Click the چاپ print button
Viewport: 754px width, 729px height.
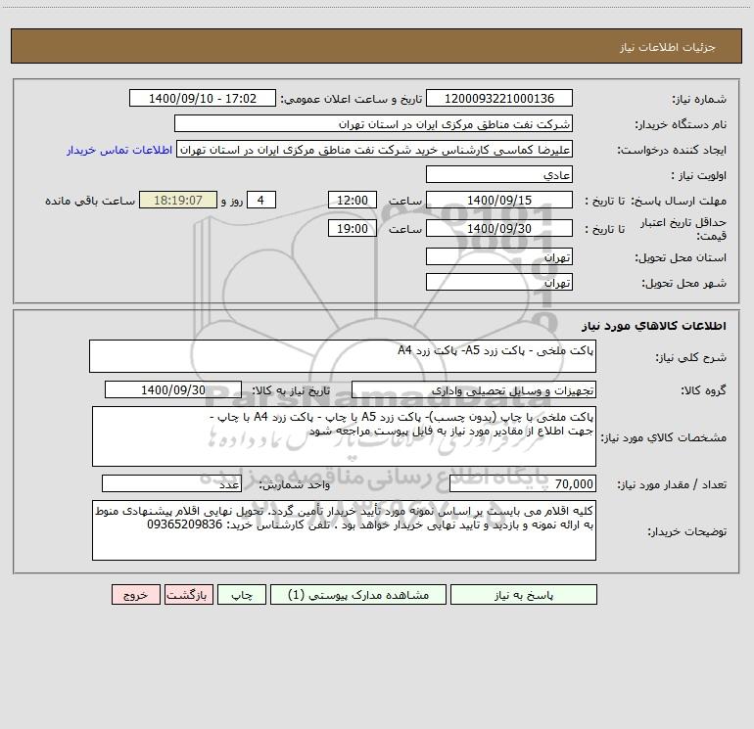click(242, 595)
